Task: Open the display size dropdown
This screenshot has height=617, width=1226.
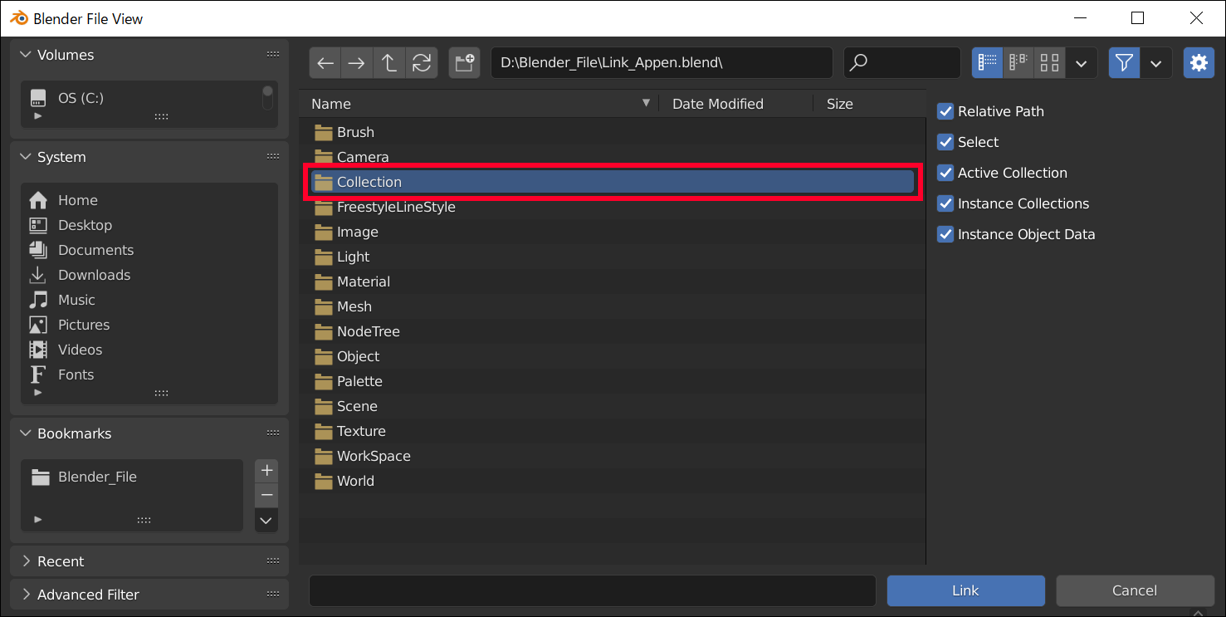Action: tap(1081, 62)
